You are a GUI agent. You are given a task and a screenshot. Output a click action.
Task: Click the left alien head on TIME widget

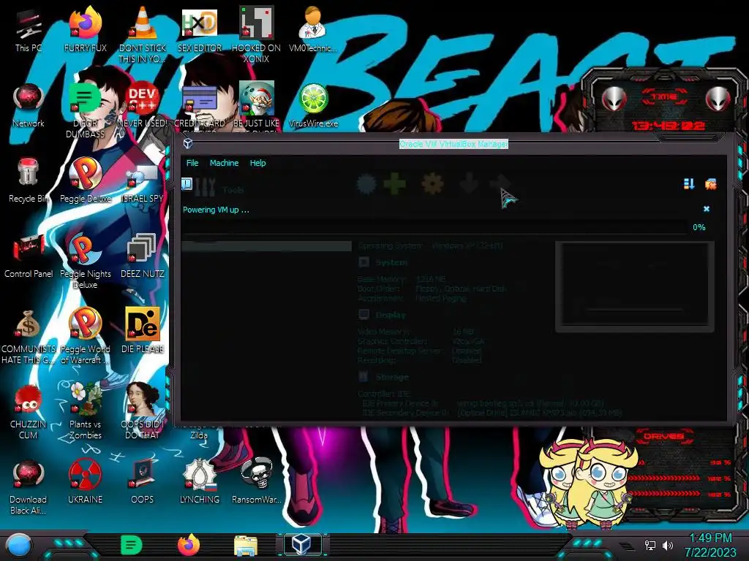tap(614, 99)
